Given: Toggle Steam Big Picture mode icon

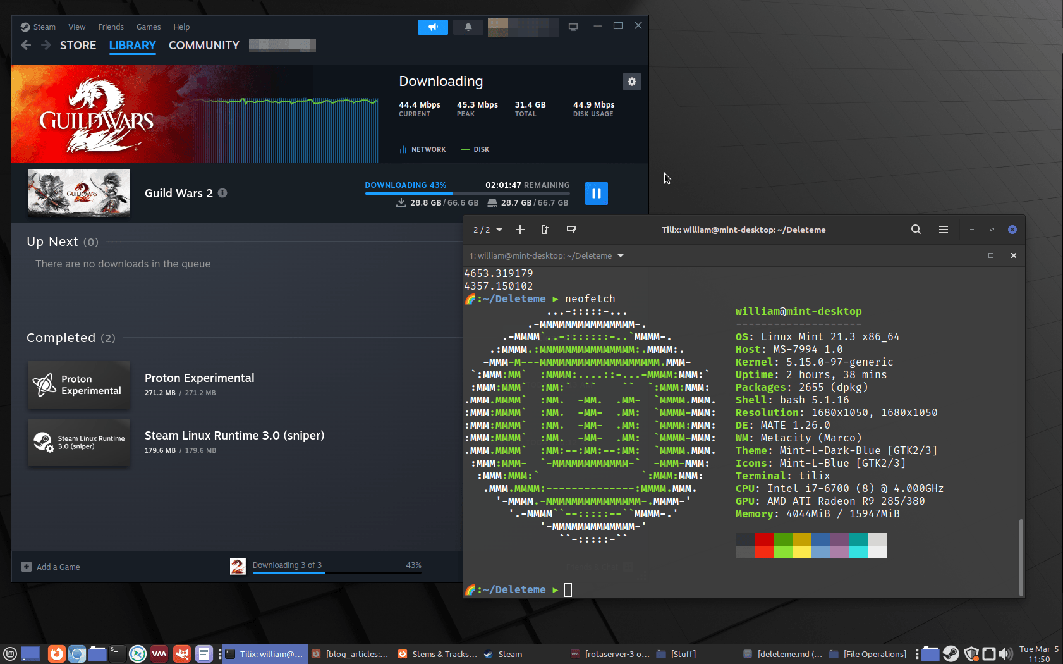Looking at the screenshot, I should [573, 27].
